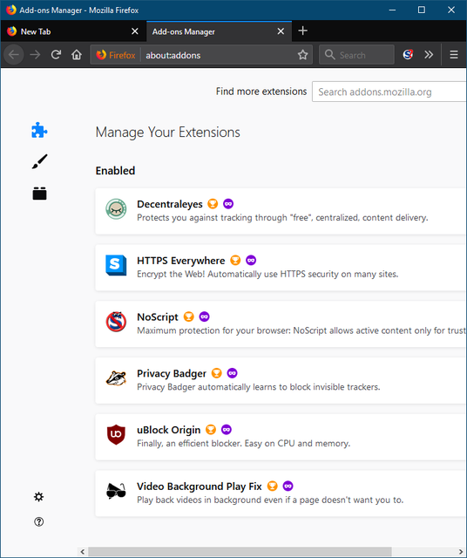Click the 'Enabled' section heading
This screenshot has width=467, height=558.
115,171
